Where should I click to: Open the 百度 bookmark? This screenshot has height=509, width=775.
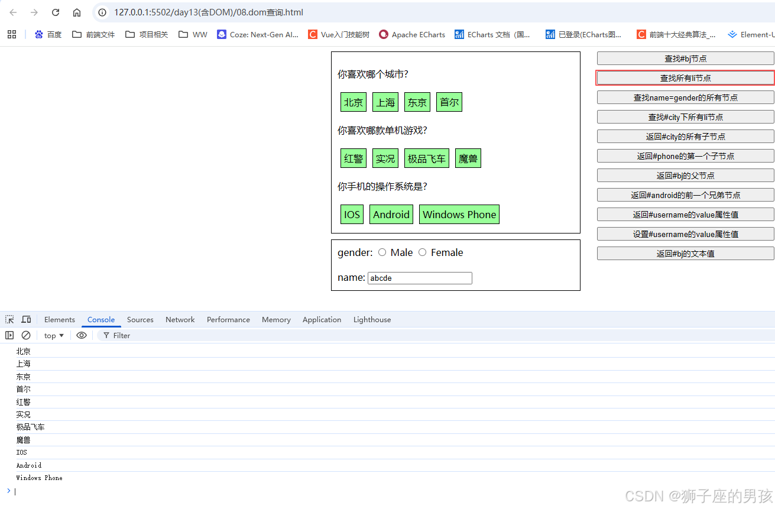click(48, 34)
